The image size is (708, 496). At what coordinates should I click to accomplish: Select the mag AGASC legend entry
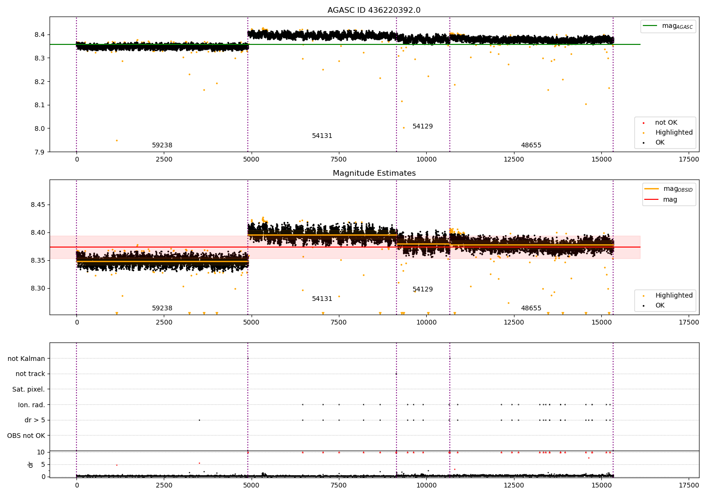click(668, 26)
